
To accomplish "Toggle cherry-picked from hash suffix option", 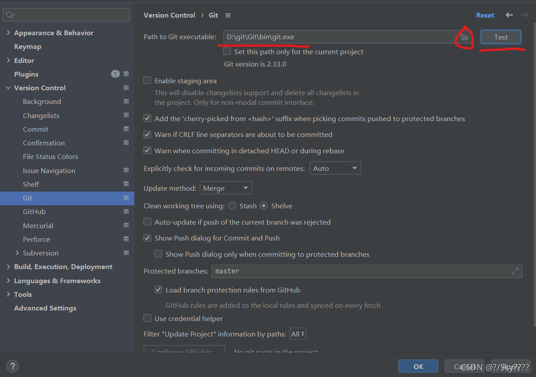I will pyautogui.click(x=148, y=118).
